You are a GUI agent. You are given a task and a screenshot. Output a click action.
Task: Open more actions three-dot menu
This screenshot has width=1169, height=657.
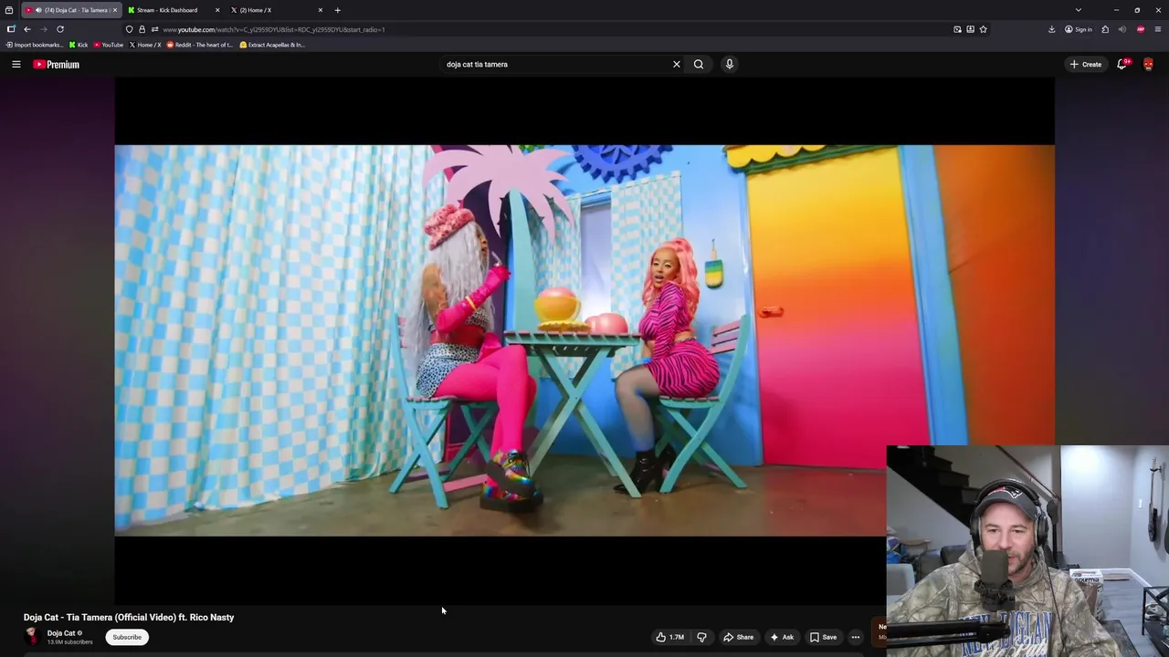[x=856, y=637]
